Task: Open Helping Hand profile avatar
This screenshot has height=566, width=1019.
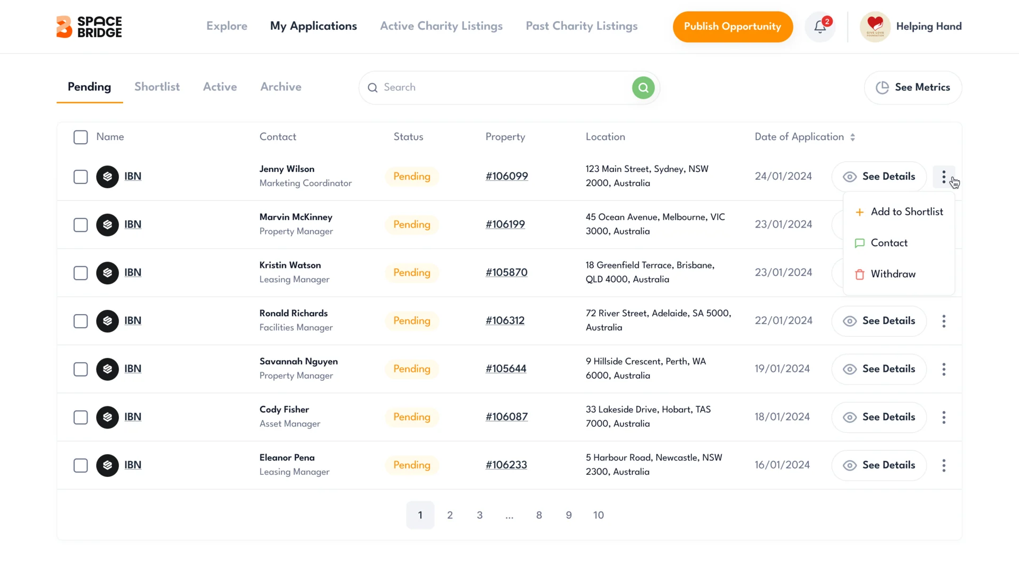Action: point(875,27)
